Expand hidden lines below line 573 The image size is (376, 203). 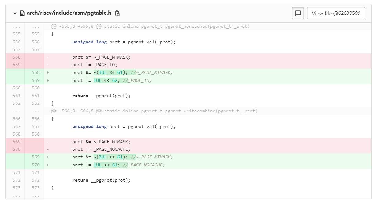[x=17, y=196]
